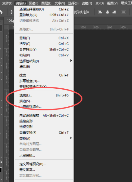Viewport: 132px width, 182px height.
Task: Open 拼写检查(H)... dialog
Action: click(44, 81)
